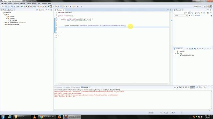Open the dropdown arrow next to New icon
This screenshot has width=213, height=119.
[x=4, y=6]
